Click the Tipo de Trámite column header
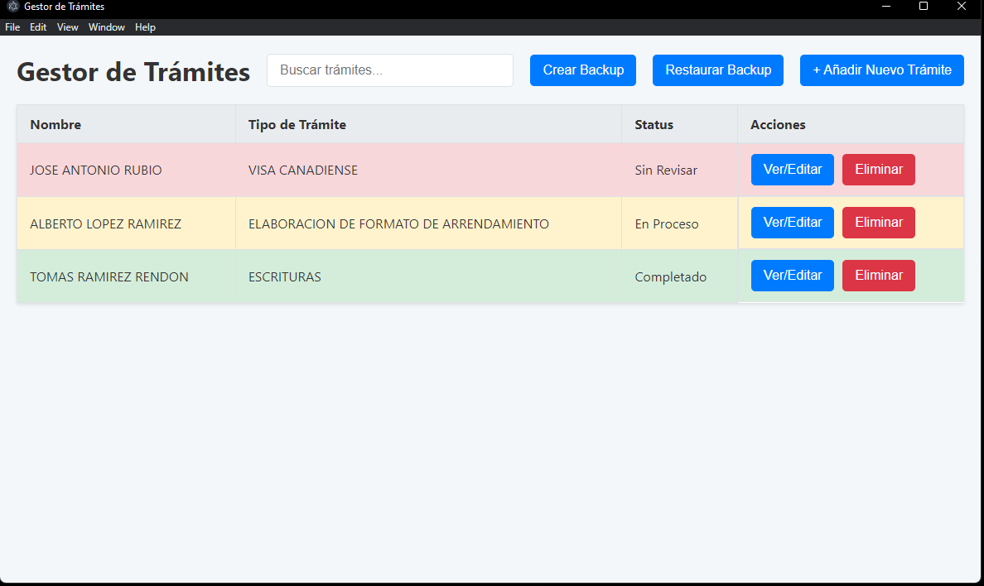This screenshot has height=586, width=984. [297, 125]
